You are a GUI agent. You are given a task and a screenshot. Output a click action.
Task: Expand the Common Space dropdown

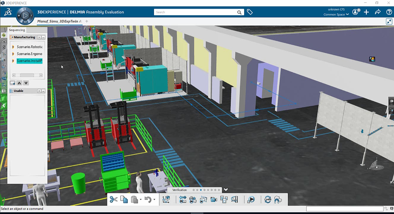(336, 15)
